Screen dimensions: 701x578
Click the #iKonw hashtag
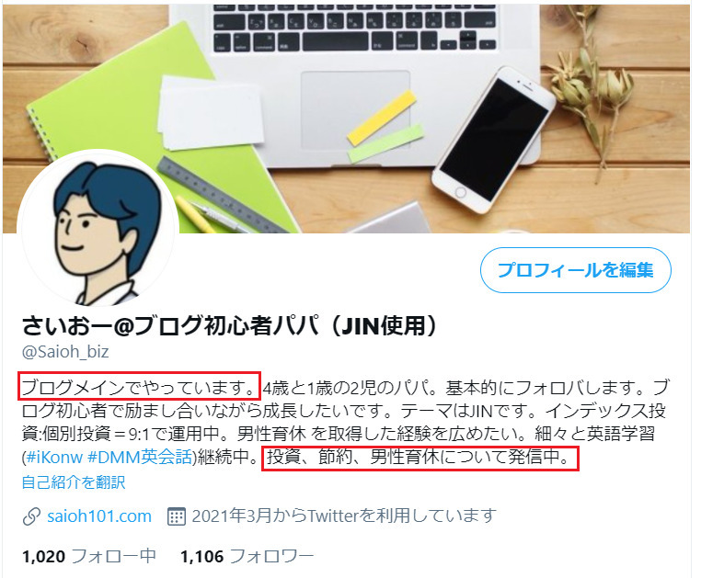coord(54,457)
